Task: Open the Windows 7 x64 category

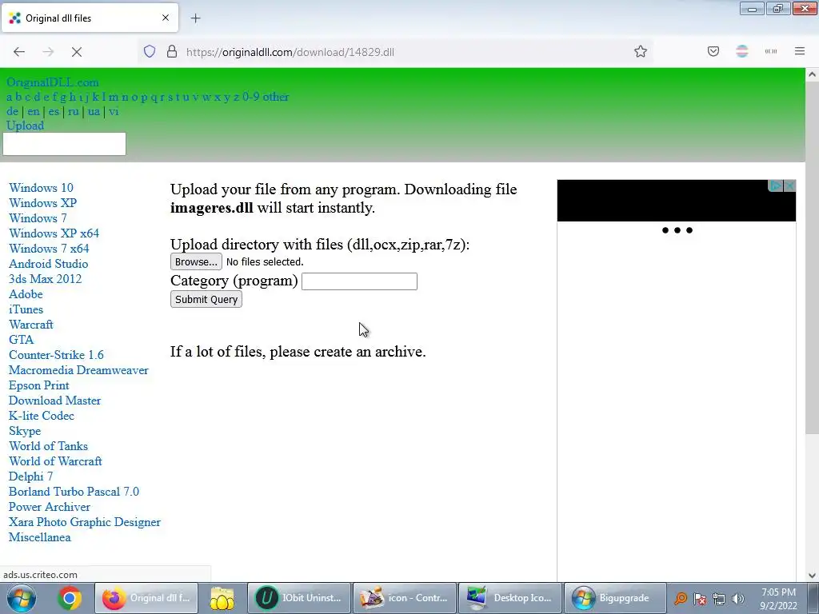Action: pos(49,249)
